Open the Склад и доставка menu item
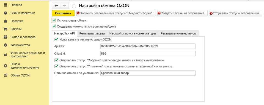This screenshot has width=264, height=105. point(23,37)
